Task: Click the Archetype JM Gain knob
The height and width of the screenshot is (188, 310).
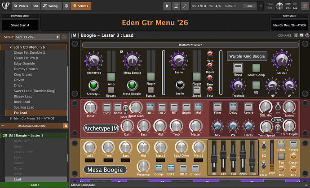Action: (127, 126)
